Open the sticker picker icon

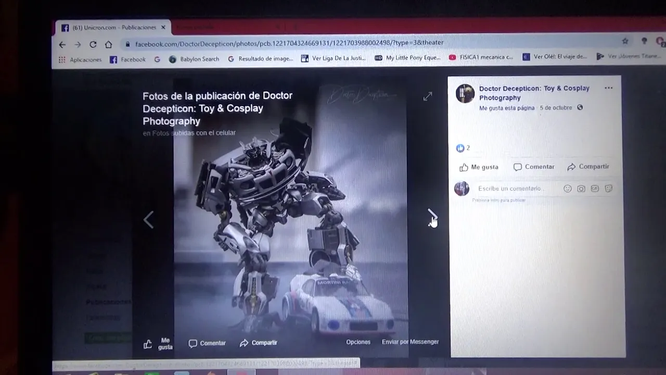[608, 189]
